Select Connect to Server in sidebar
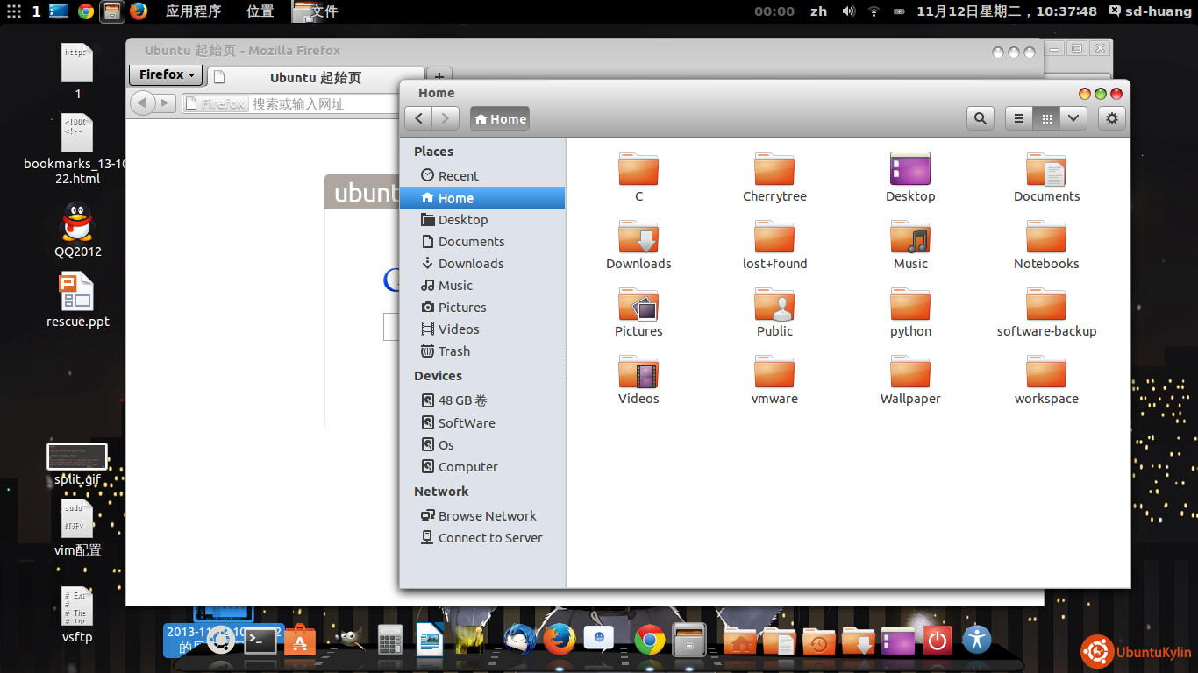This screenshot has height=673, width=1198. click(490, 538)
